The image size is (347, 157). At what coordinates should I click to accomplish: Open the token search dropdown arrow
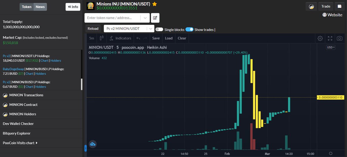tap(145, 18)
